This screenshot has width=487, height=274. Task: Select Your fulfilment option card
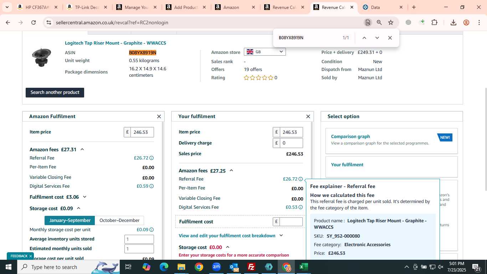tap(391, 167)
